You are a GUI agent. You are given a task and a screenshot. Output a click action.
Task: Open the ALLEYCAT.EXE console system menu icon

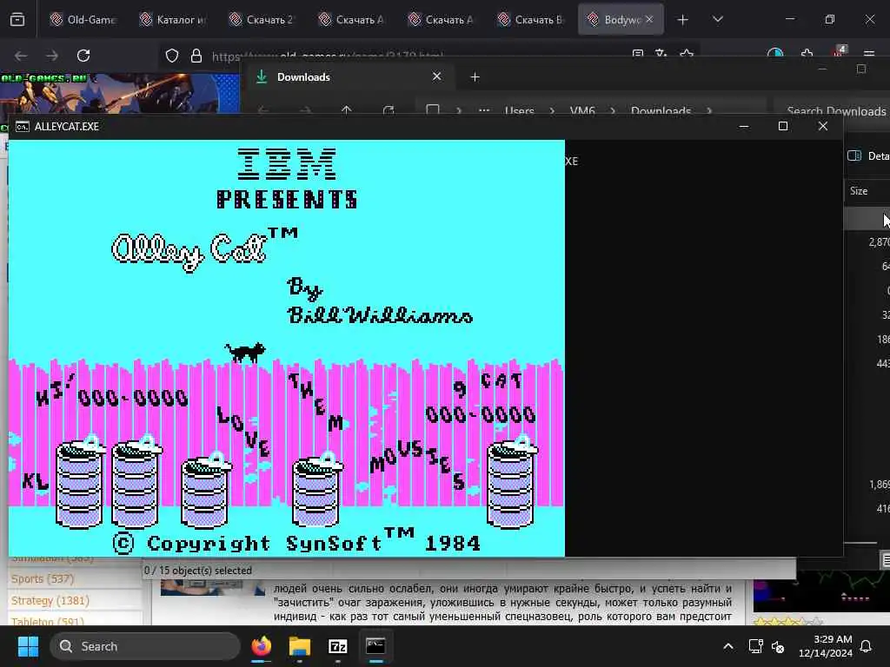(22, 127)
